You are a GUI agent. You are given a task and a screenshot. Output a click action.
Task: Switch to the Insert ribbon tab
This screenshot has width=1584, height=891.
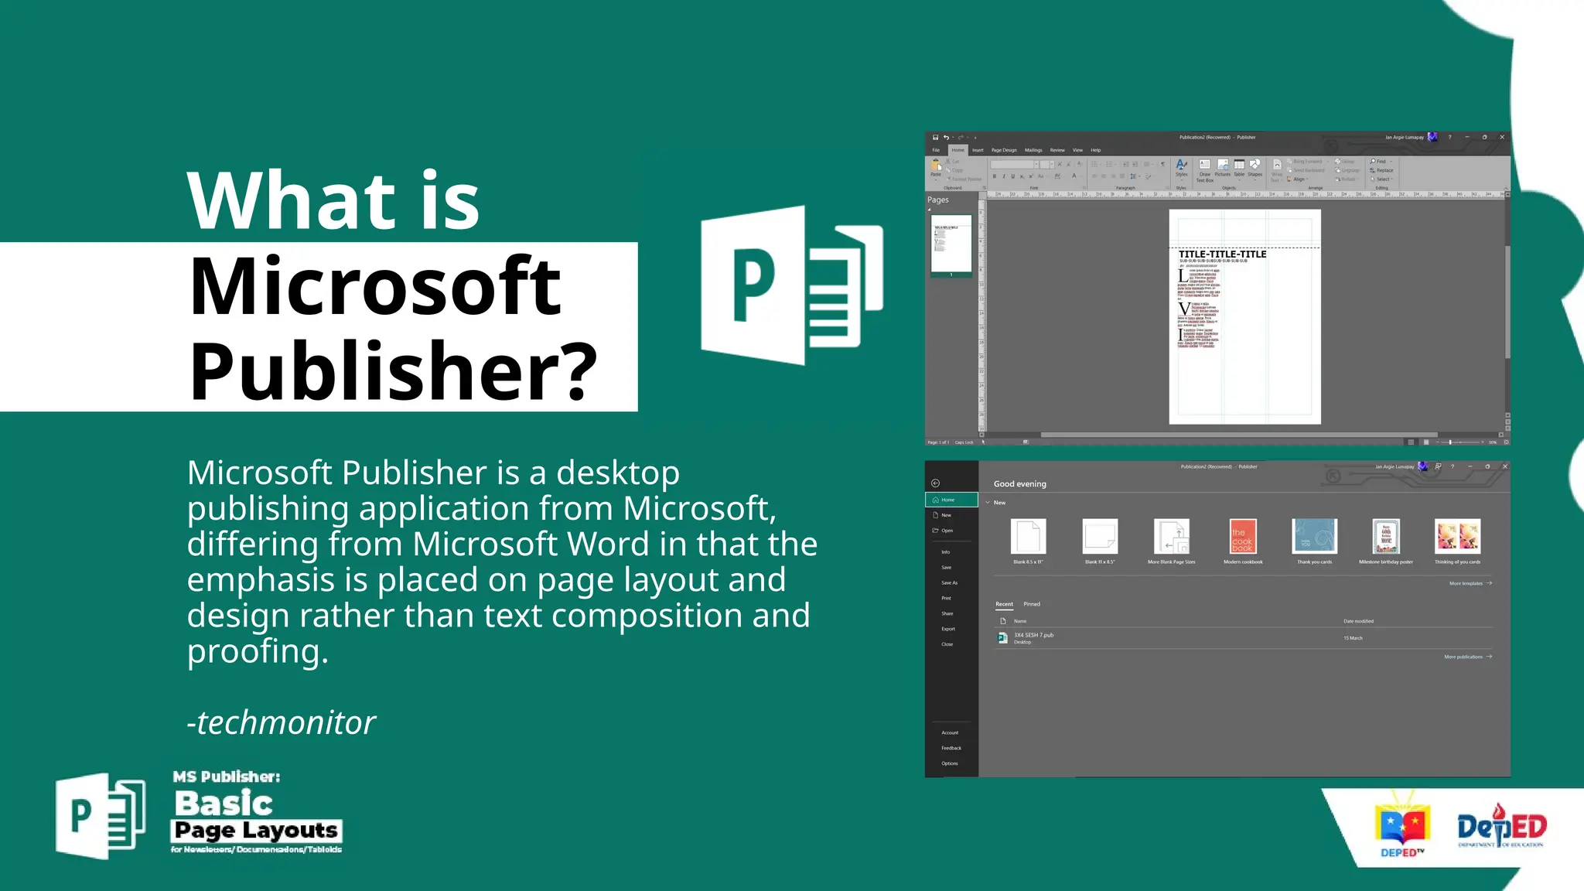point(978,150)
